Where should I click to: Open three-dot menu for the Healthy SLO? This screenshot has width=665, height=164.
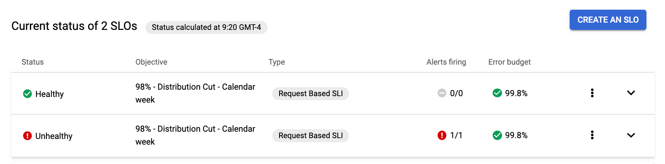(x=592, y=93)
